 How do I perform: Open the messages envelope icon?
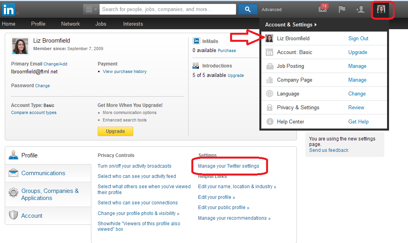323,9
